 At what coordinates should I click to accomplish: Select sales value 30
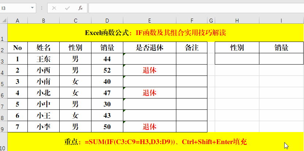[x=107, y=104]
